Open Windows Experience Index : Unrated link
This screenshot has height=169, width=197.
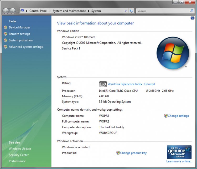point(131,84)
